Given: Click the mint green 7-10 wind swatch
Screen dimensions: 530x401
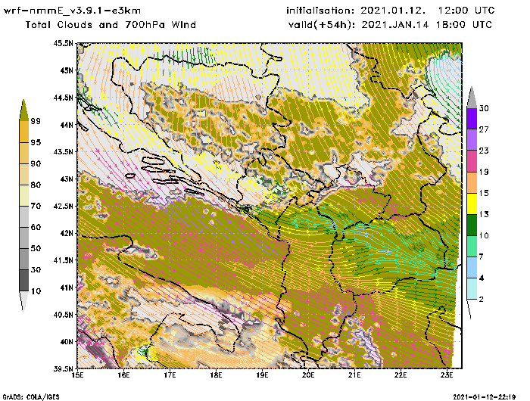Looking at the screenshot, I should point(472,246).
